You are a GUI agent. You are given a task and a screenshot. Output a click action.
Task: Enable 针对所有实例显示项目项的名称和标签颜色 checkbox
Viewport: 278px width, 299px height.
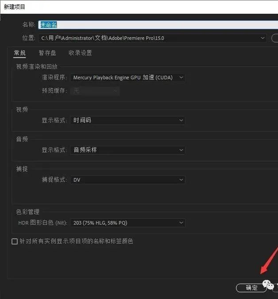15,241
